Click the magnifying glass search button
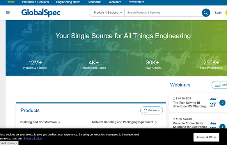Viewport: 227px width, 145px height. (x=206, y=13)
